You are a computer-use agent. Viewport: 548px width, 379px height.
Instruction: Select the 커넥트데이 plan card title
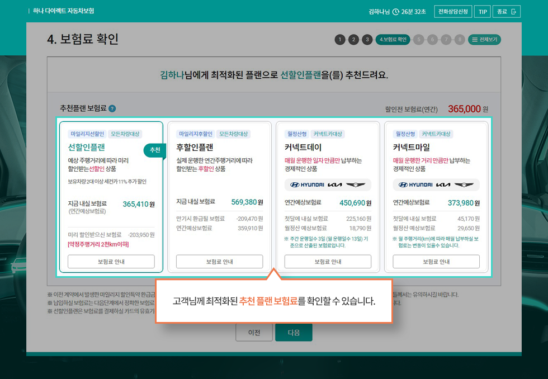click(x=303, y=148)
